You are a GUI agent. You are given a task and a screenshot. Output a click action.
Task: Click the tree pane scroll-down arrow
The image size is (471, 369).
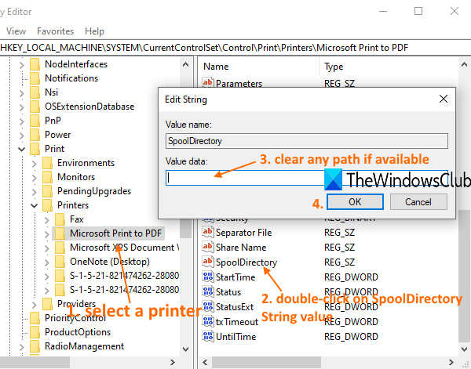(185, 349)
